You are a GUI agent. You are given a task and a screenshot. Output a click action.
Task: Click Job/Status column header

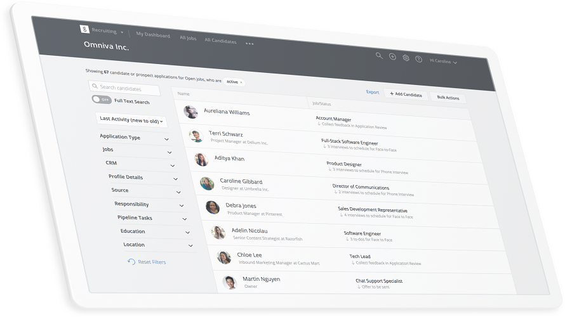(321, 103)
